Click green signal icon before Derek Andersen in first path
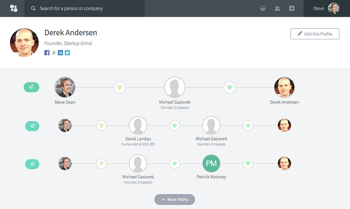 [x=230, y=87]
